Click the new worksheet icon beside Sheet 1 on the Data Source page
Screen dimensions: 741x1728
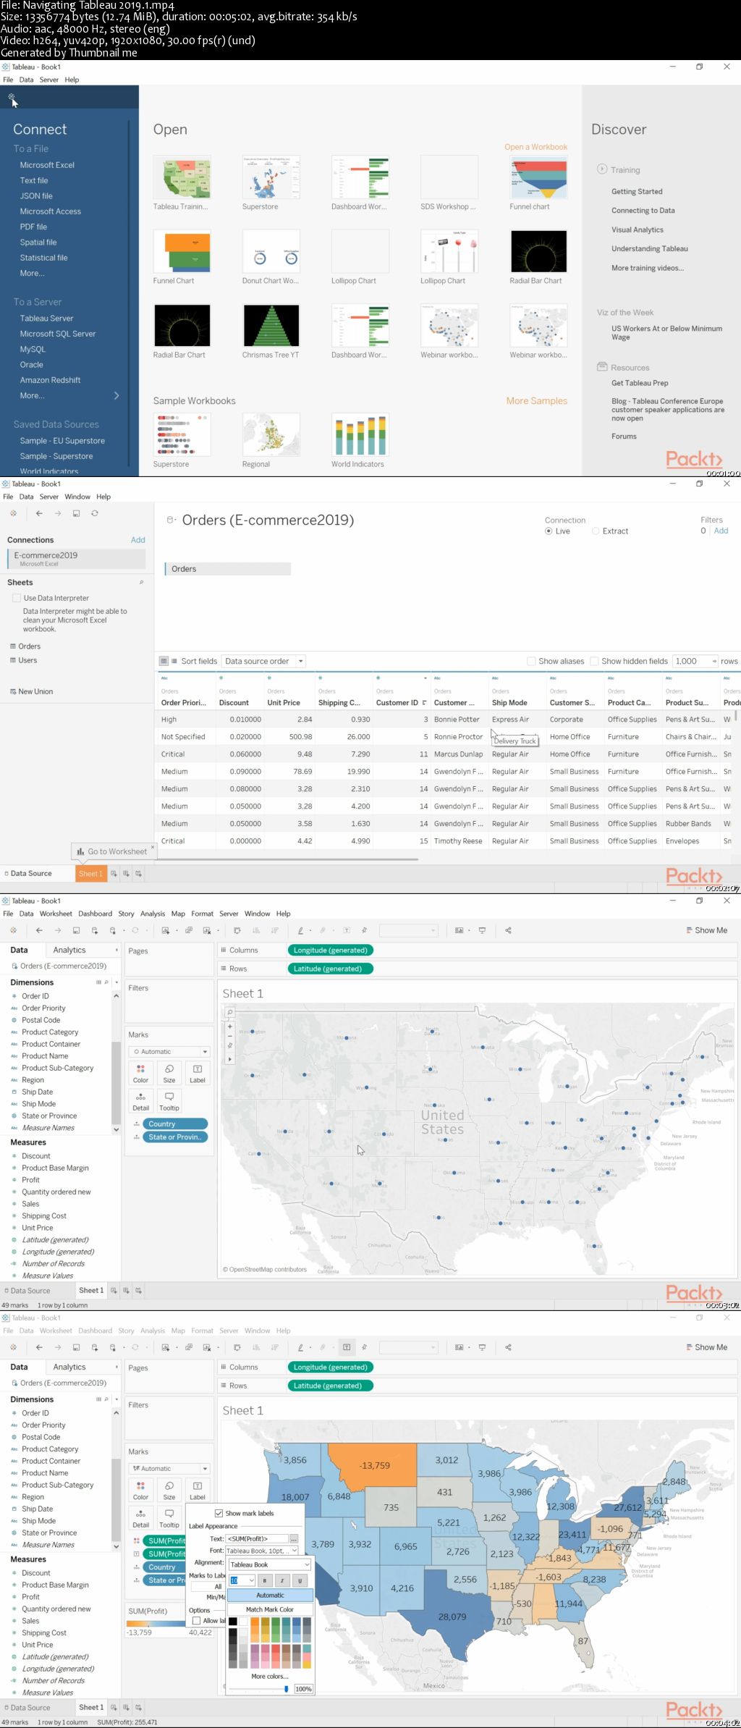pos(114,874)
